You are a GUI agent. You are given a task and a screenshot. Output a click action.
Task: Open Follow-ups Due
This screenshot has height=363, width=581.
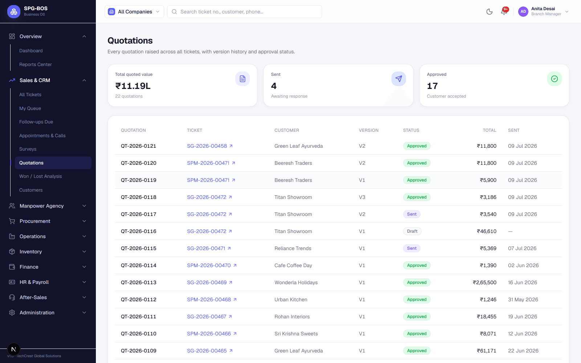tap(53, 122)
